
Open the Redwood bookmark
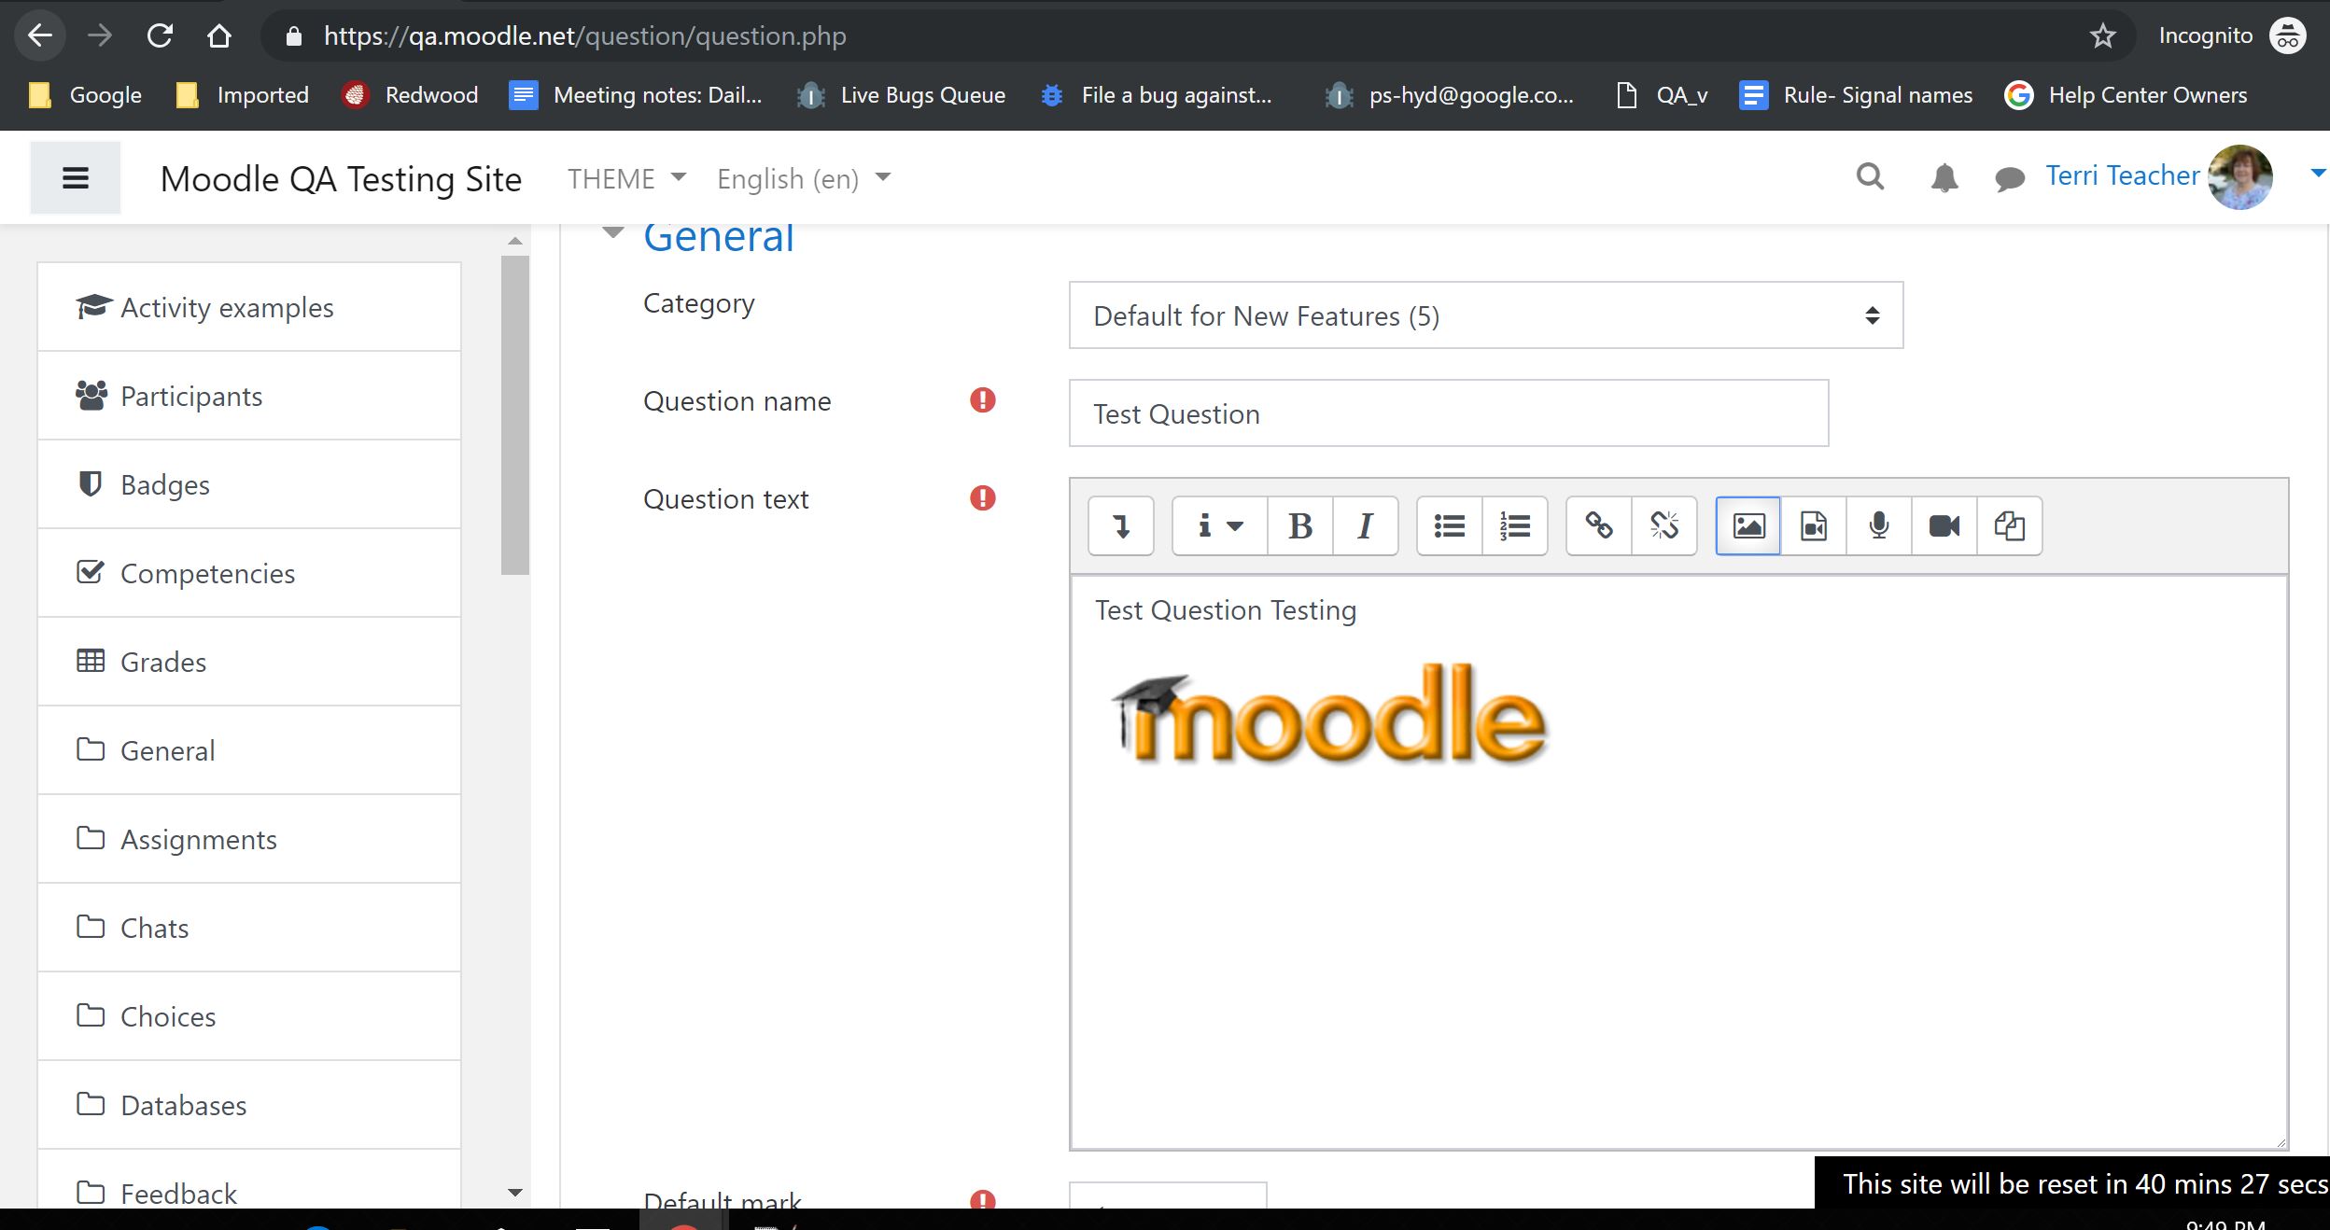pyautogui.click(x=410, y=95)
